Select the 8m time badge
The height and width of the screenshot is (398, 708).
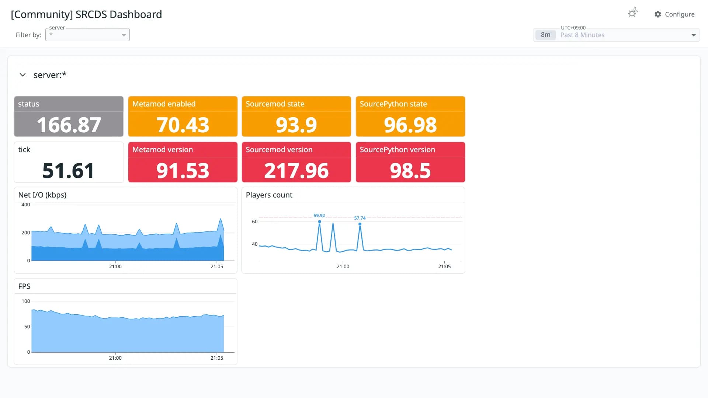545,35
